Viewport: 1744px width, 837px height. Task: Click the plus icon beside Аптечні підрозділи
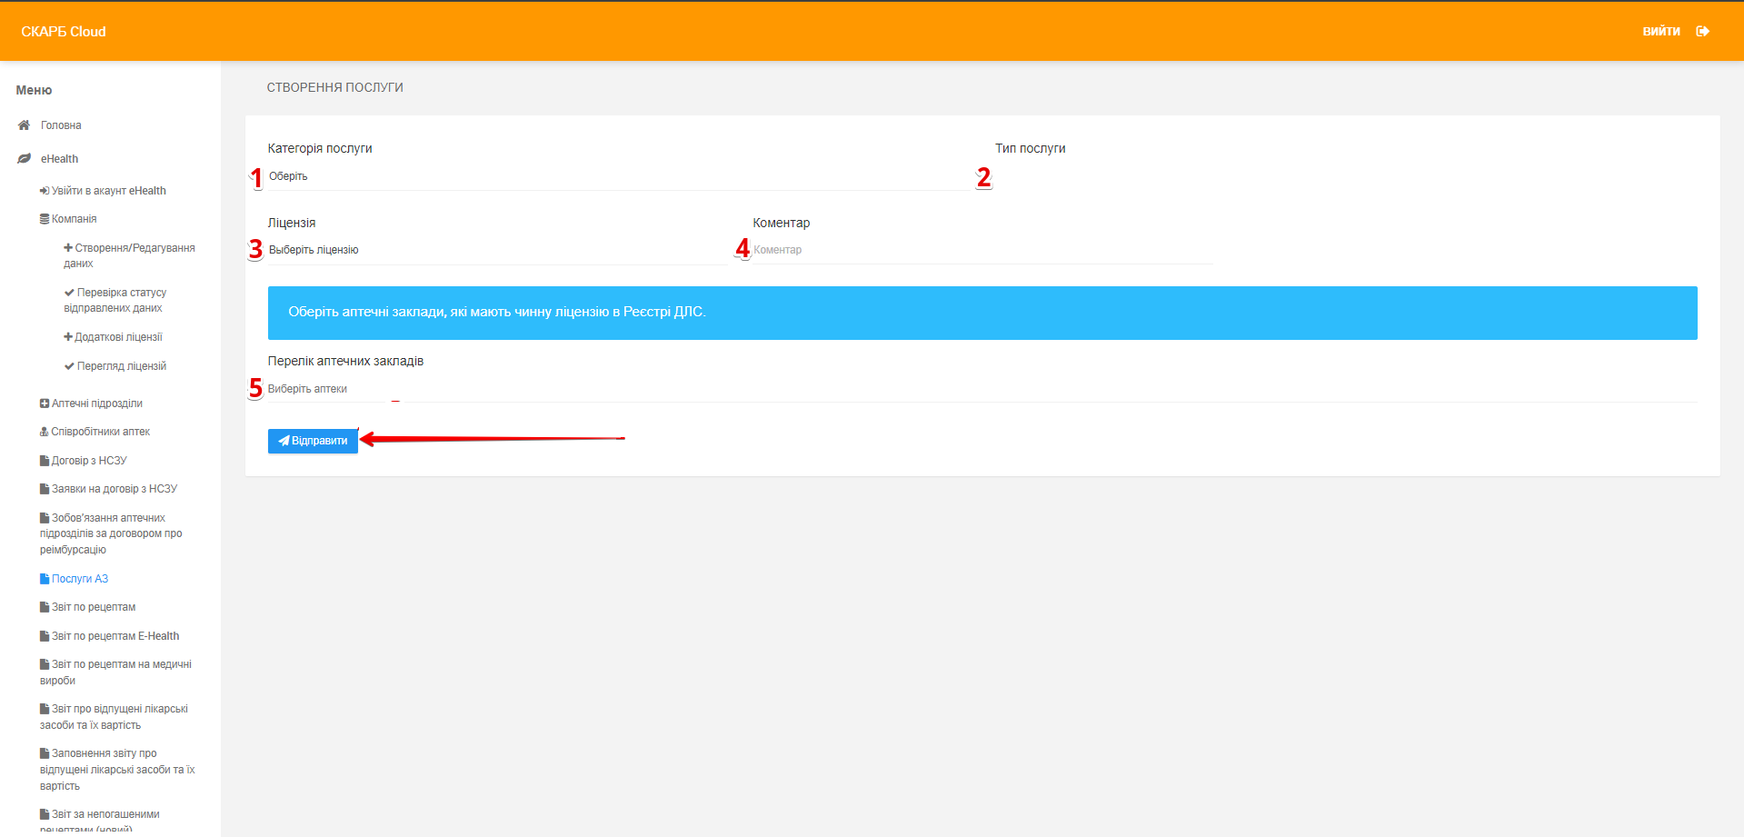point(45,404)
